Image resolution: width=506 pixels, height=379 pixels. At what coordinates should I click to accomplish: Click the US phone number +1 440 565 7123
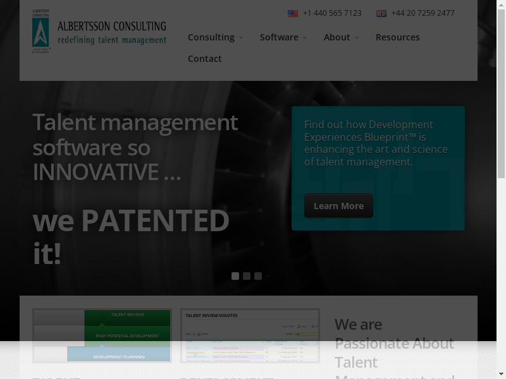332,13
